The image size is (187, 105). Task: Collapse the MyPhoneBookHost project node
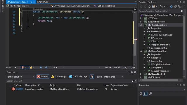pos(141,51)
